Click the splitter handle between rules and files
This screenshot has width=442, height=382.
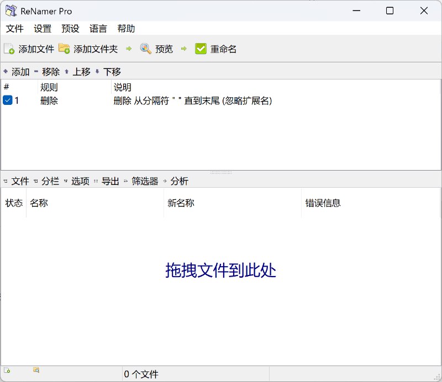click(221, 172)
